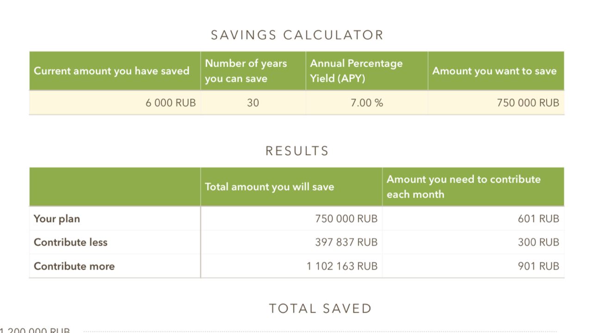Click the Savings Calculator title

point(297,35)
